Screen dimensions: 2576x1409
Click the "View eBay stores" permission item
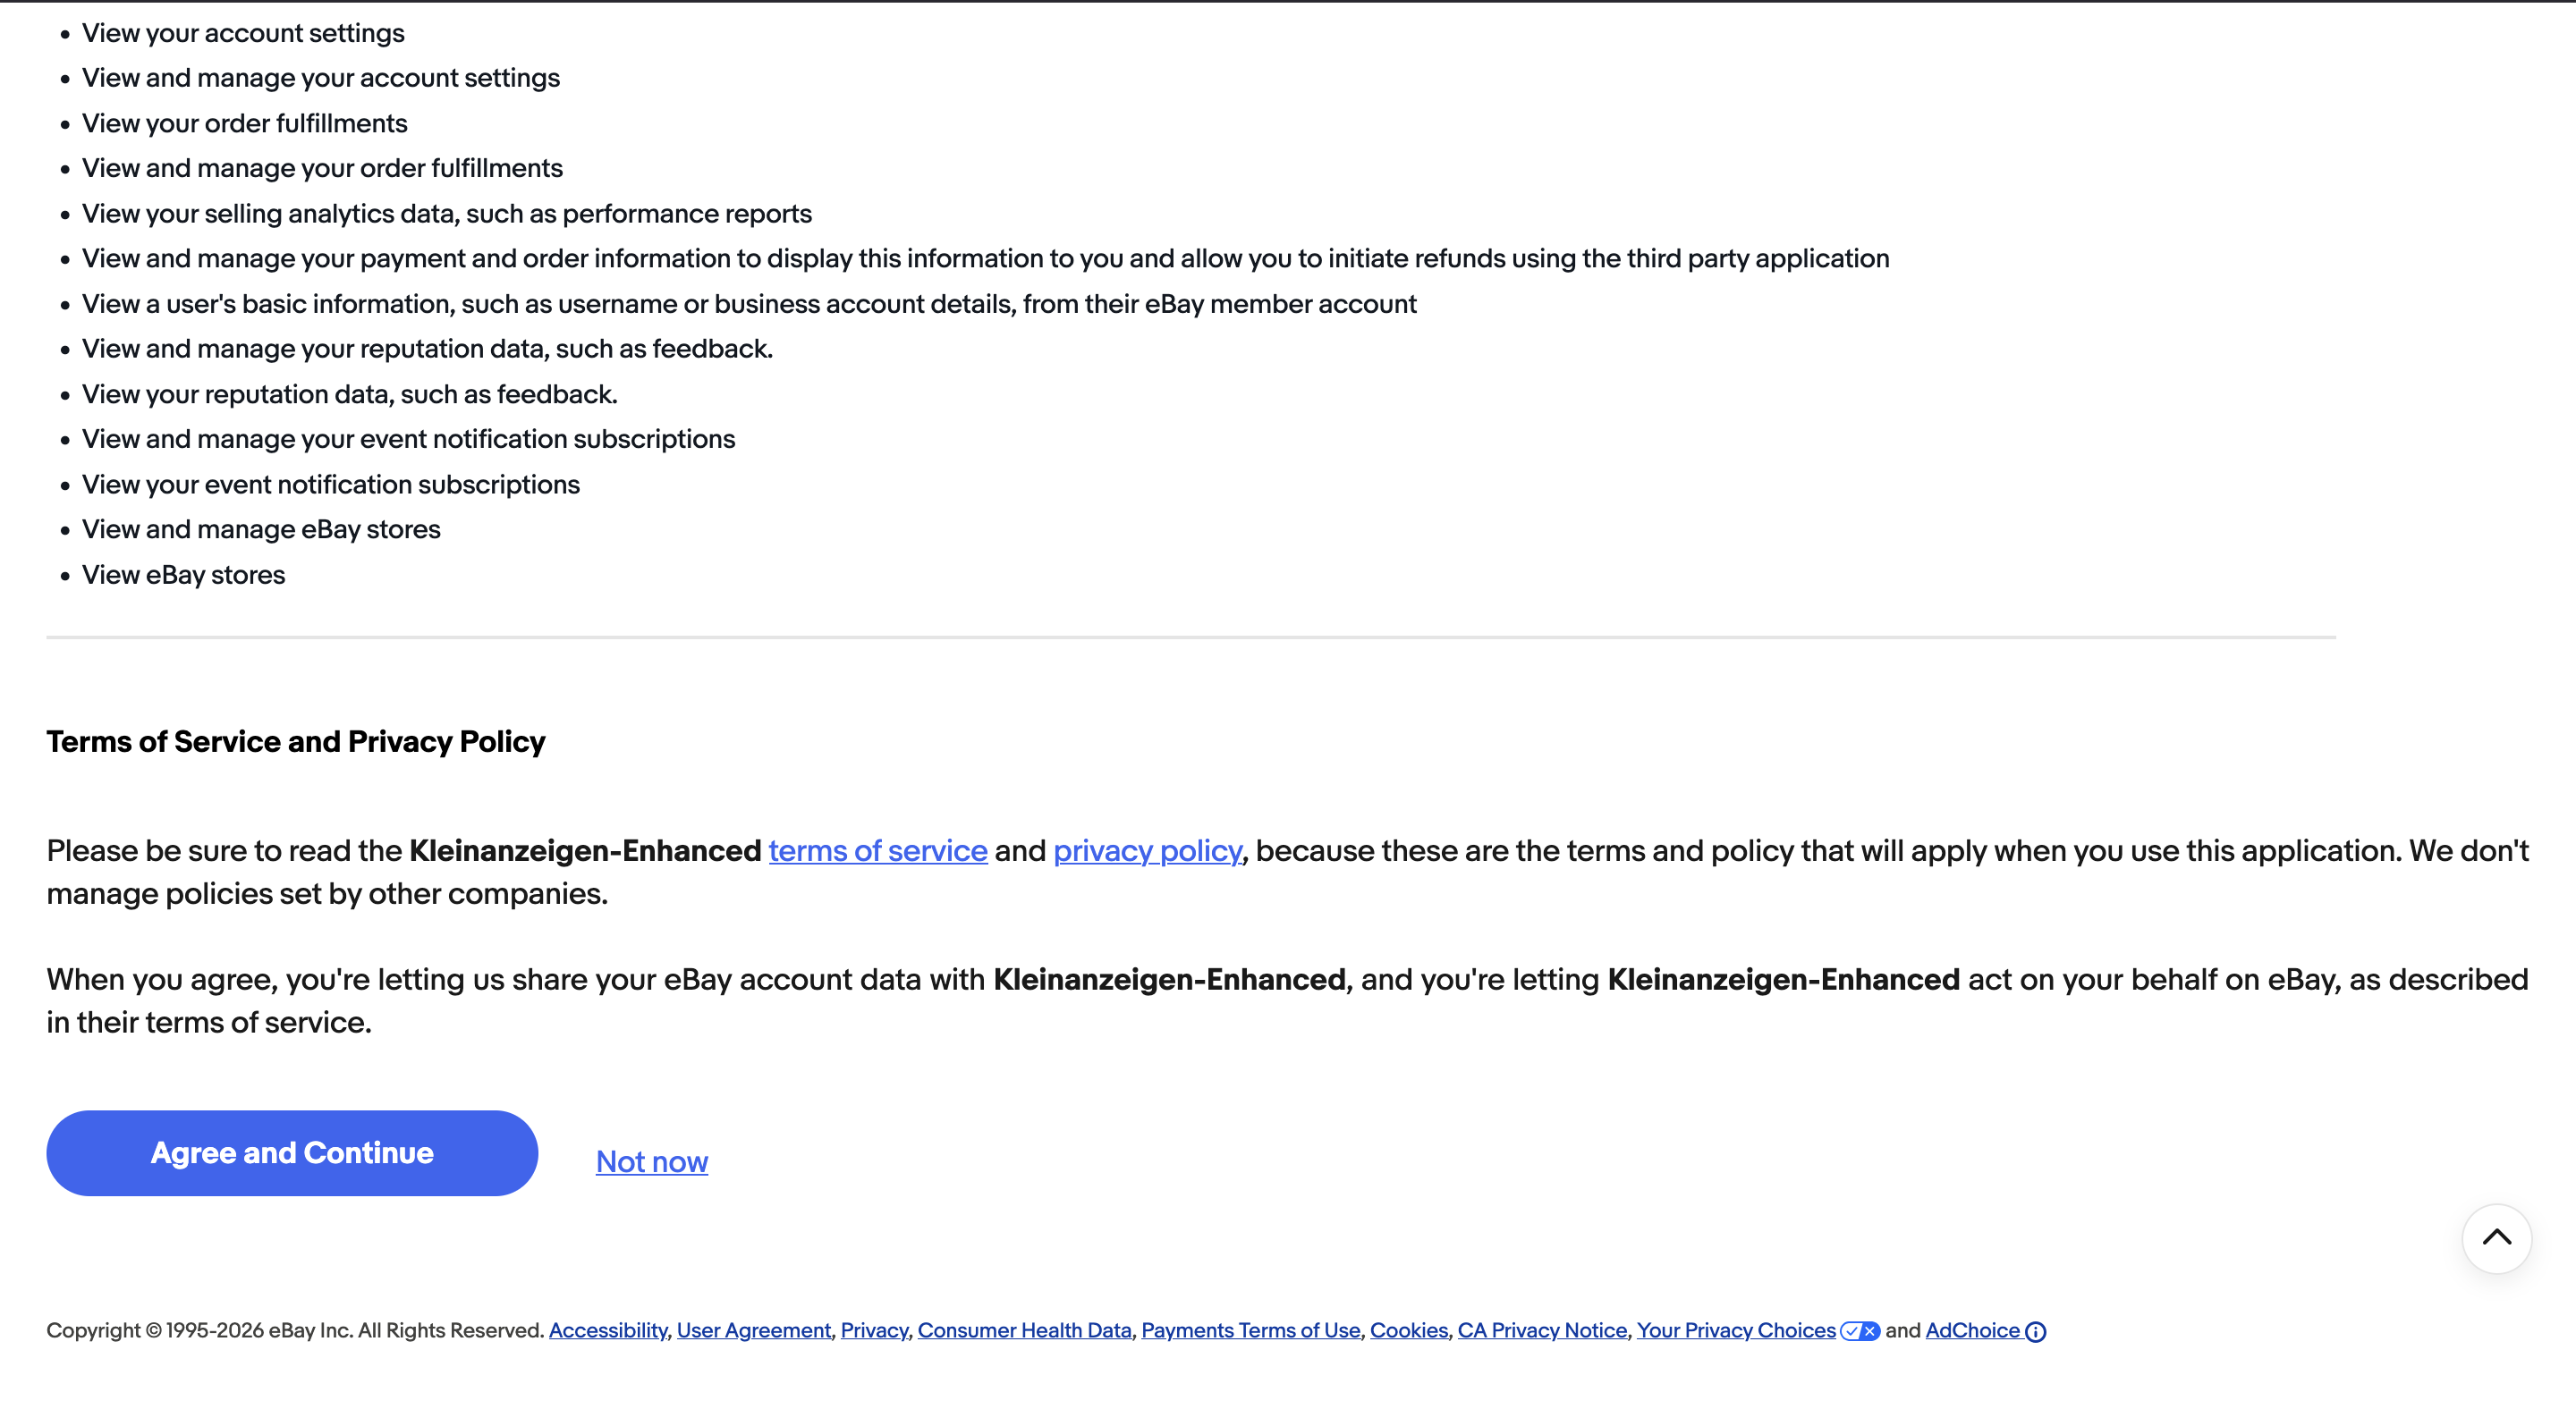184,575
